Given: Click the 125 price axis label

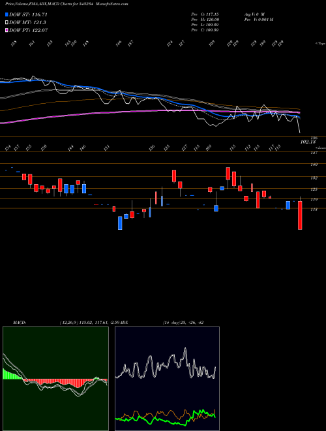Looking at the screenshot, I should click(314, 189).
